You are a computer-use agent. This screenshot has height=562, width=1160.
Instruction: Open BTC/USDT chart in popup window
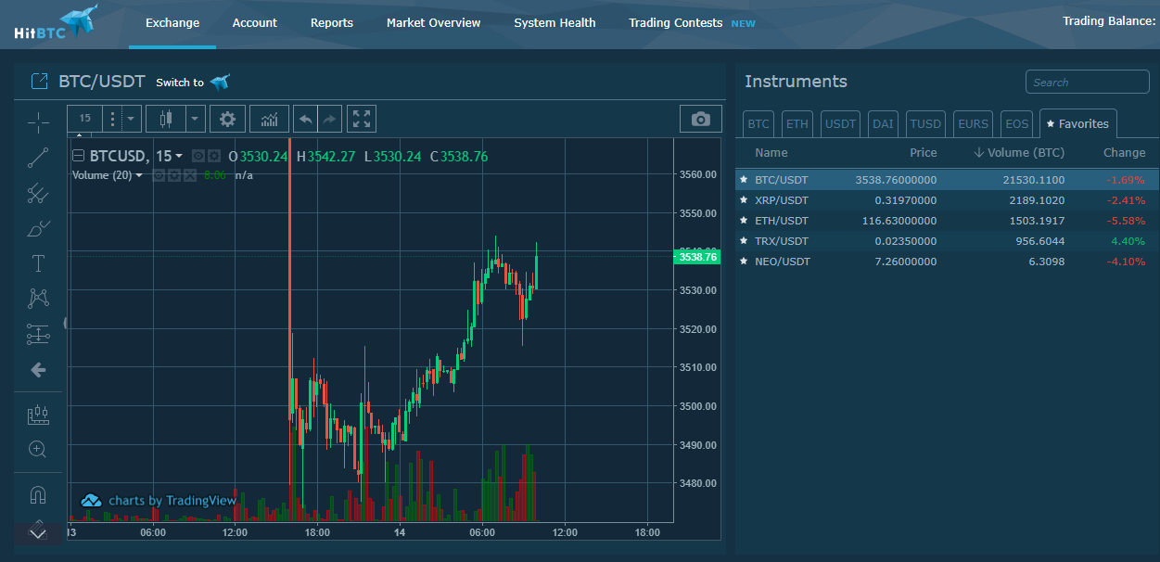click(39, 82)
